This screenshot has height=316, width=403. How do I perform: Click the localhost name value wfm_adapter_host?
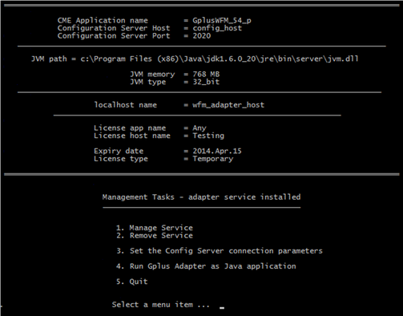click(228, 105)
